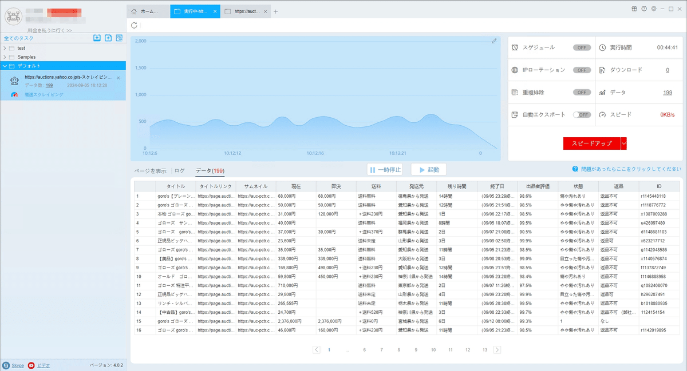Screen dimensions: 687x371
Task: Click the user avatar crab icon
Action: point(13,17)
